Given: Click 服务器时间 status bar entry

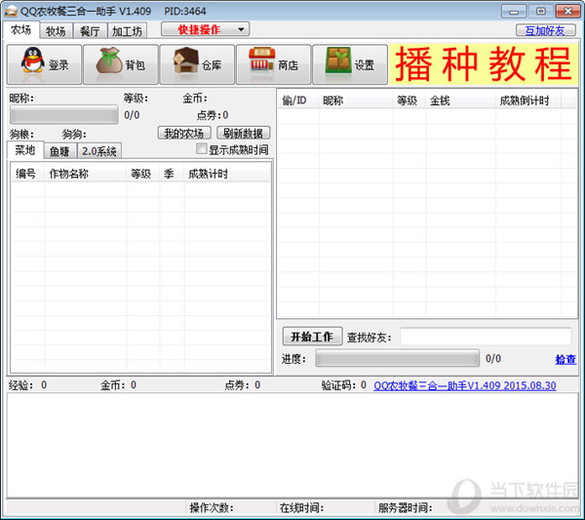Looking at the screenshot, I should 406,507.
